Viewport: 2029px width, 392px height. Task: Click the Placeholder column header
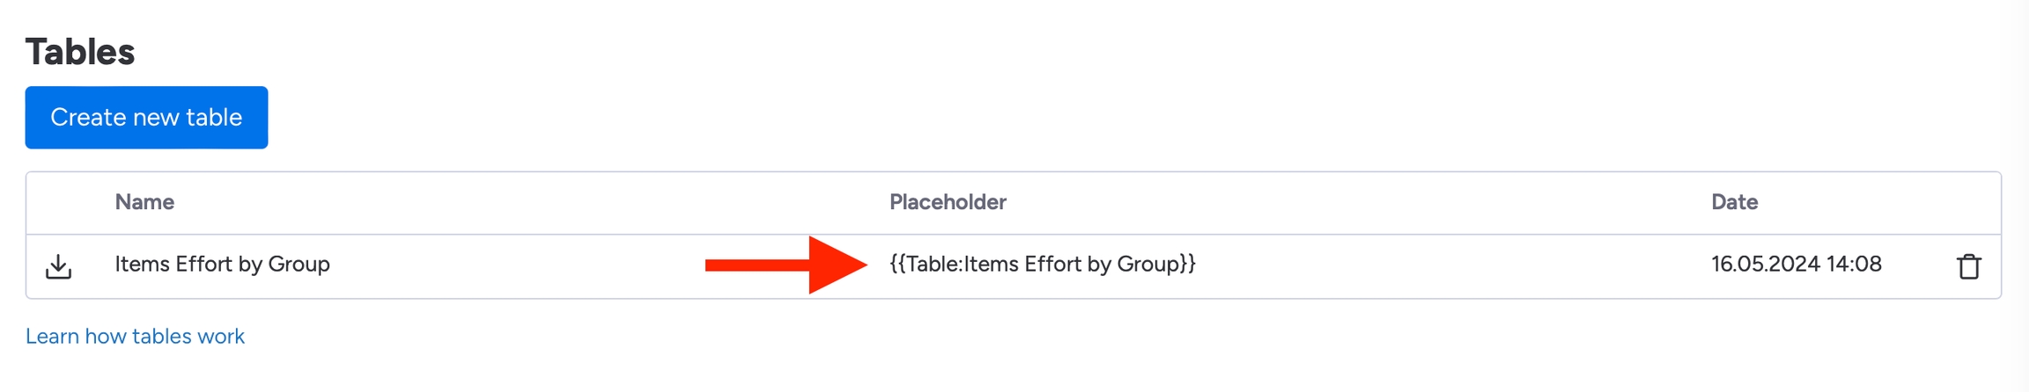pyautogui.click(x=948, y=202)
